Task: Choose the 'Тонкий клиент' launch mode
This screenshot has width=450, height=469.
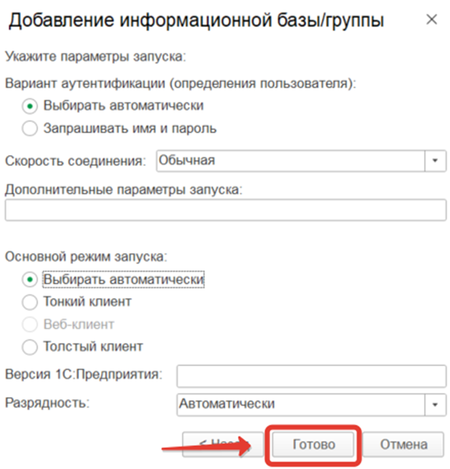Action: point(29,302)
